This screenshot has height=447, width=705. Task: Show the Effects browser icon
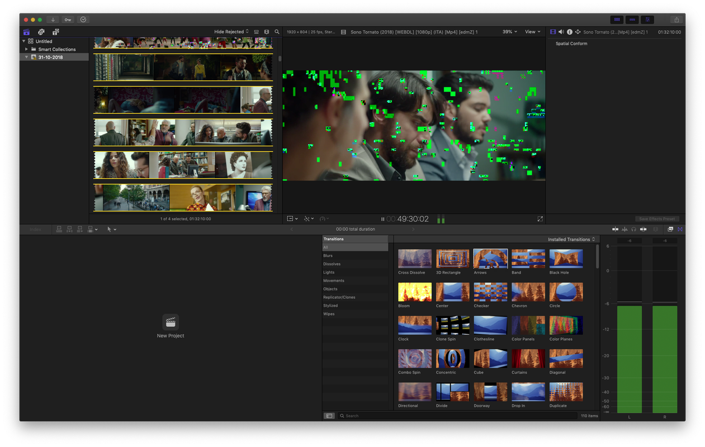[670, 229]
